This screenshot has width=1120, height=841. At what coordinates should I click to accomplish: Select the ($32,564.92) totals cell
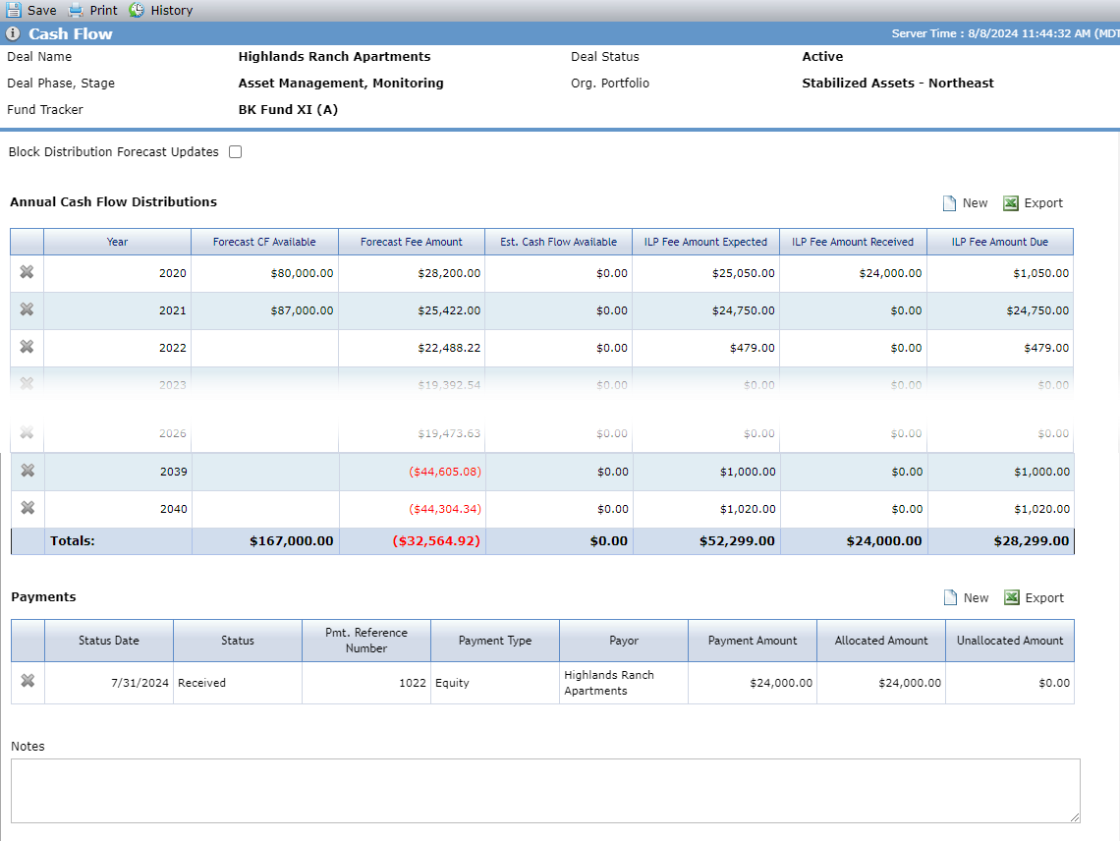(x=413, y=541)
